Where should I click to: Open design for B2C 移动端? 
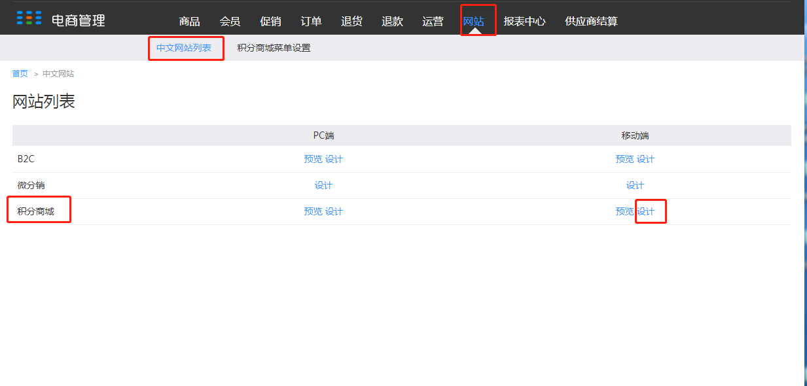pyautogui.click(x=645, y=159)
